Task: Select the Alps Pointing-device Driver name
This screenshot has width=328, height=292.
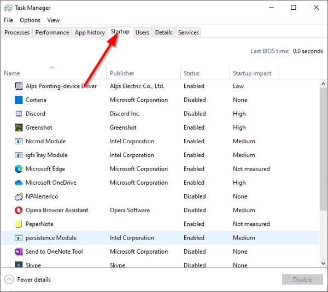Action: [x=61, y=86]
